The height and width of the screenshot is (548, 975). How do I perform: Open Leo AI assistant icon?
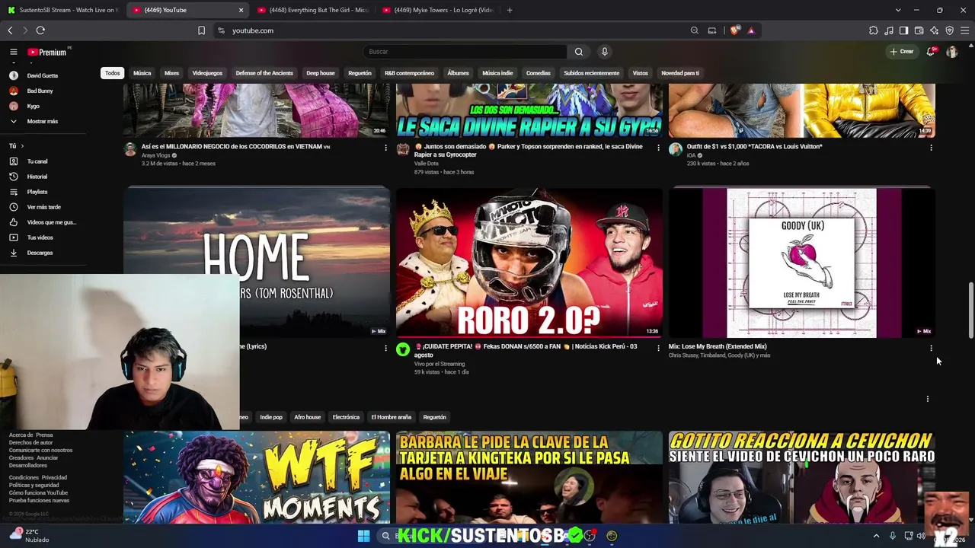934,30
